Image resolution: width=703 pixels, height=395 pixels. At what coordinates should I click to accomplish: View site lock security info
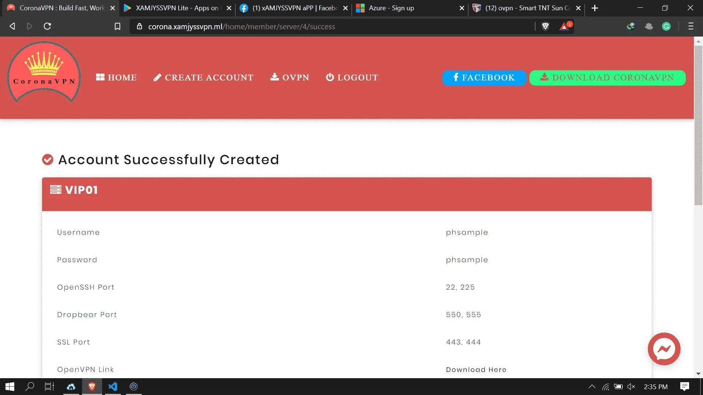139,26
